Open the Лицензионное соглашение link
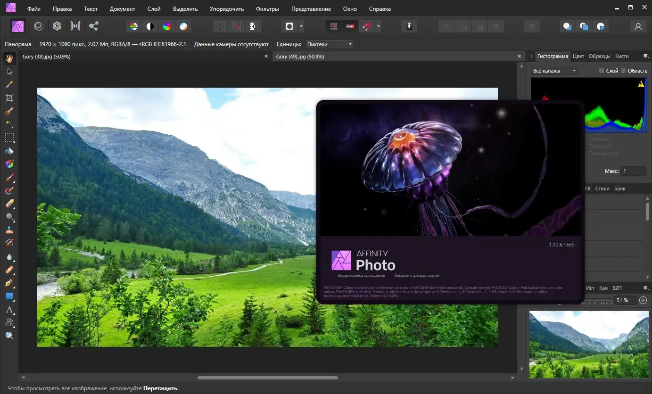652x394 pixels. tap(361, 275)
